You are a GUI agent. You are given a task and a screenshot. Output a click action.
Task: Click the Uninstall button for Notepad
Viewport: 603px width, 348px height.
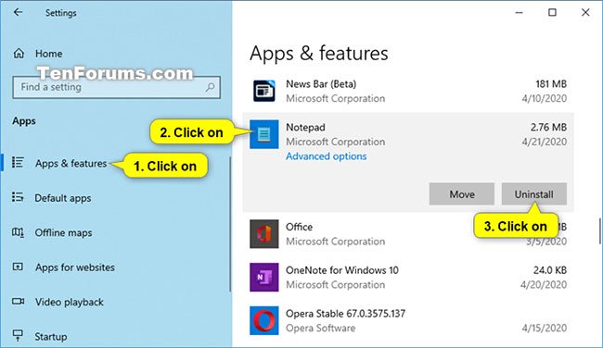533,194
